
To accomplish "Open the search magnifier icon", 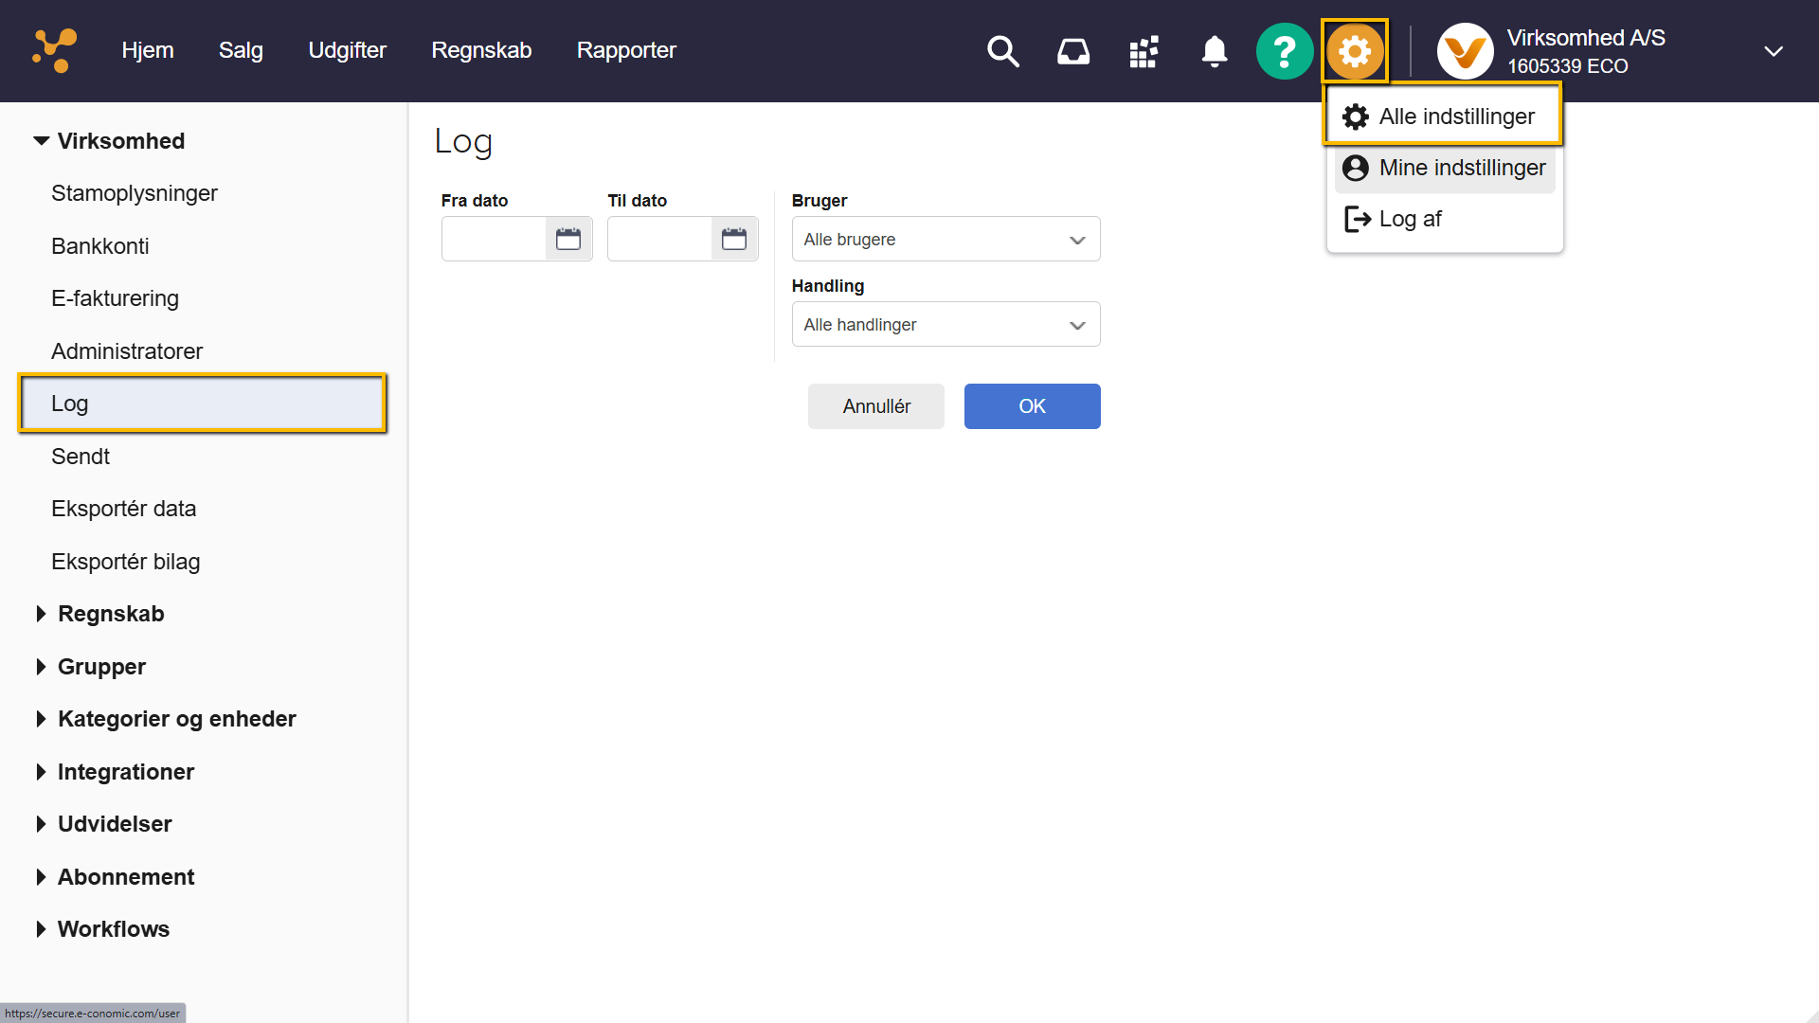I will (1002, 51).
